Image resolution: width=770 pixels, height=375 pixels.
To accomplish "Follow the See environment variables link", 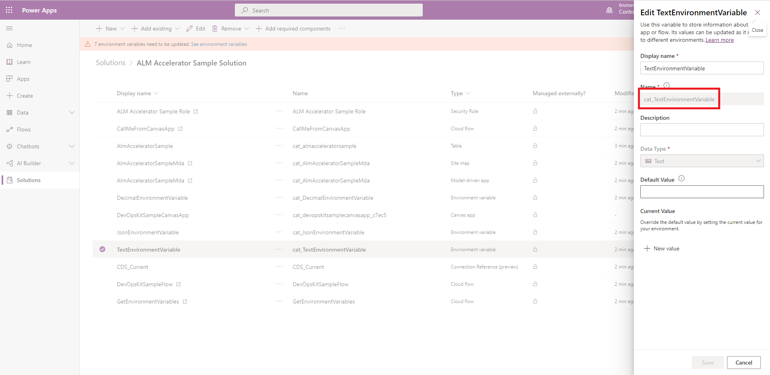I will pos(219,44).
